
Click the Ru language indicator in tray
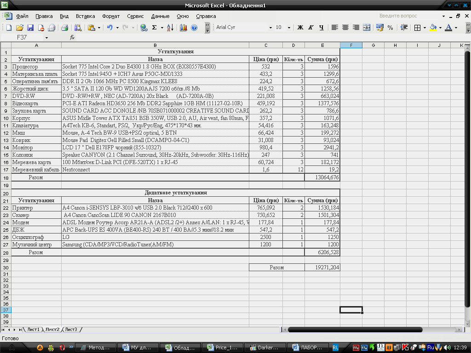coord(431,347)
